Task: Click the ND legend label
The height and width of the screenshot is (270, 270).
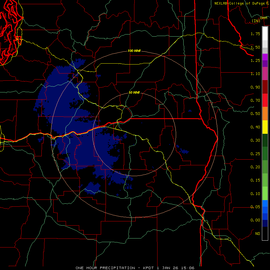Action: [258, 234]
